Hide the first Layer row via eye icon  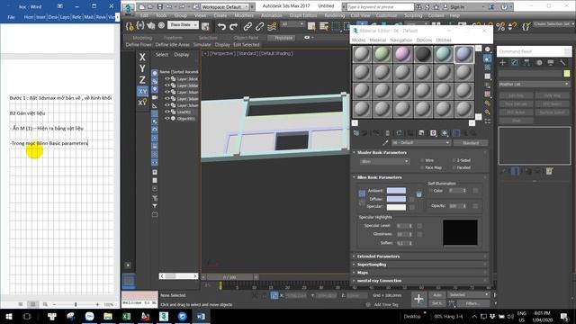(x=167, y=78)
